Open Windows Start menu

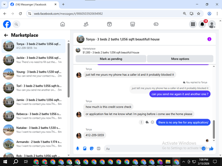(5, 162)
